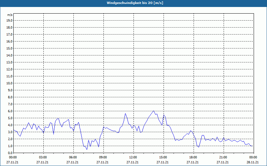Click the 0,0 y-axis label
The height and width of the screenshot is (166, 267).
(x=10, y=153)
